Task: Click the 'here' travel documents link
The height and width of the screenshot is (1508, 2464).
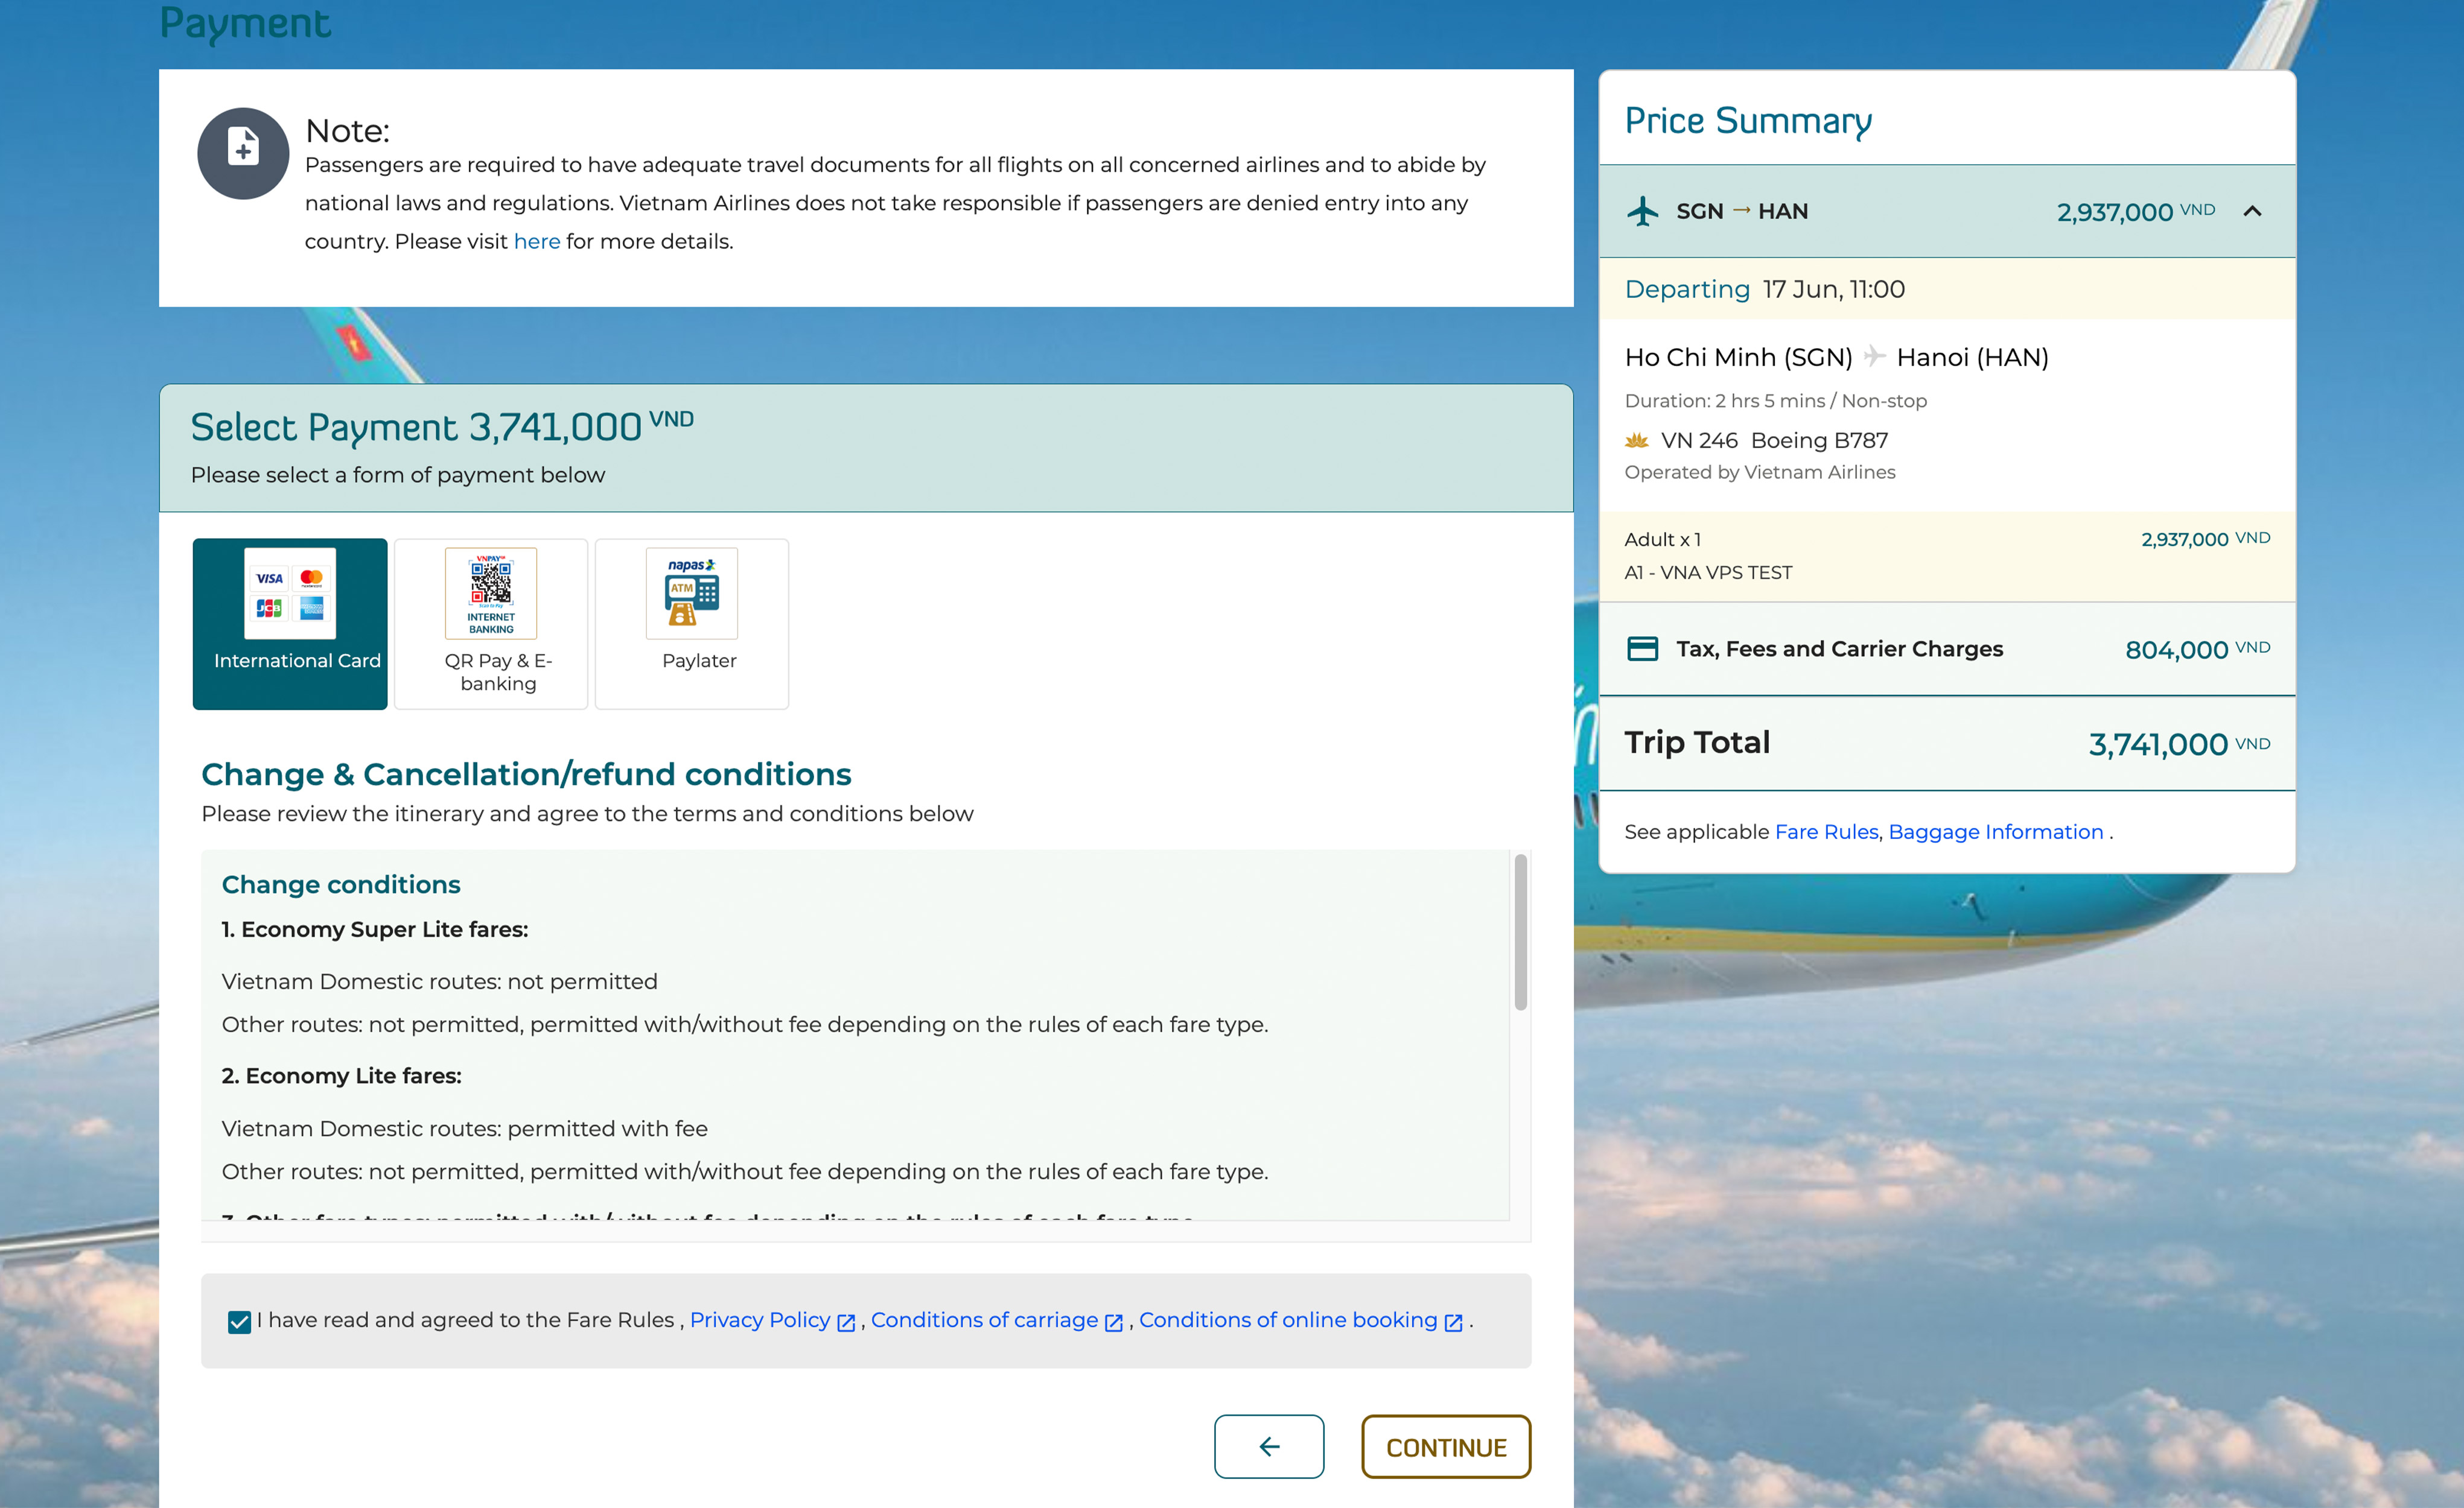Action: (x=536, y=241)
